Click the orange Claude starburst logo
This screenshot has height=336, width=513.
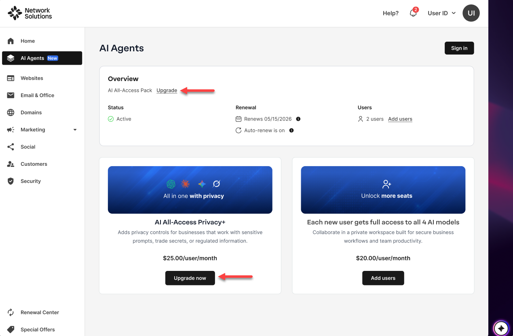(185, 184)
